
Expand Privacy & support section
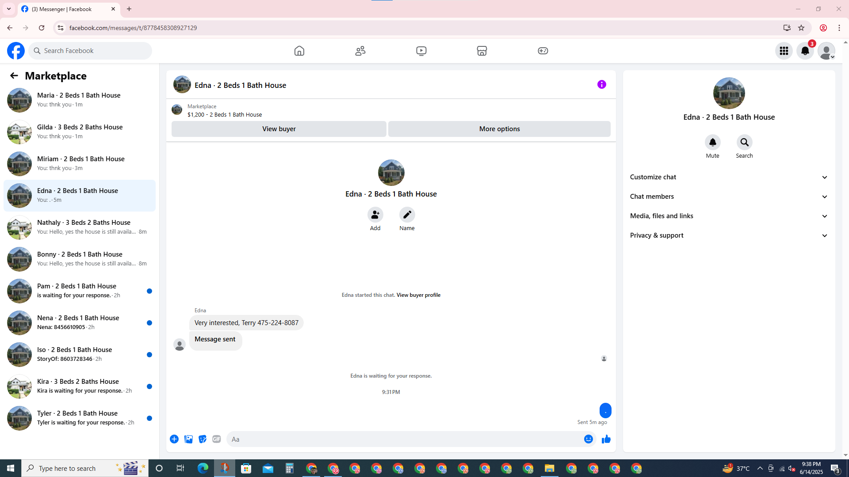(x=729, y=235)
